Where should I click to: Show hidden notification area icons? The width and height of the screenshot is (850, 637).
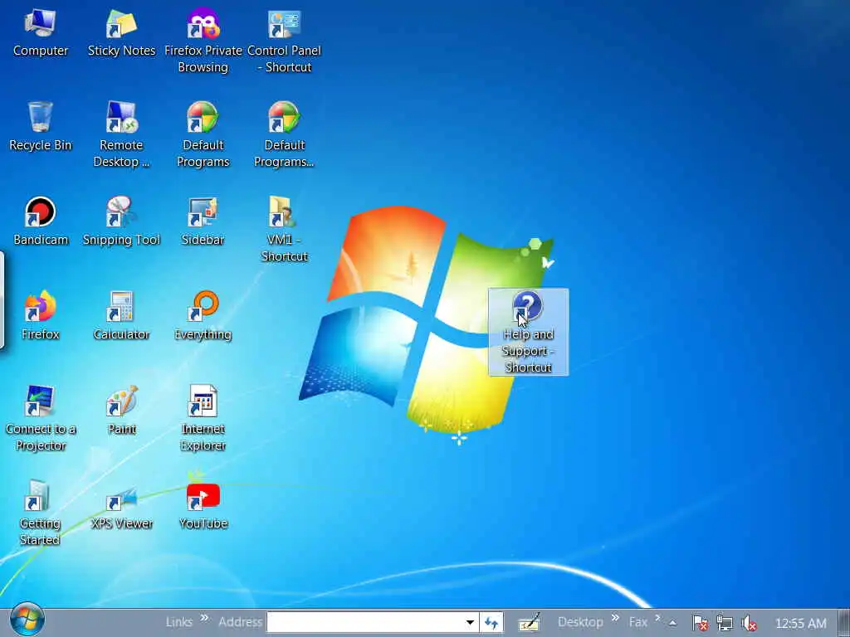(x=672, y=623)
